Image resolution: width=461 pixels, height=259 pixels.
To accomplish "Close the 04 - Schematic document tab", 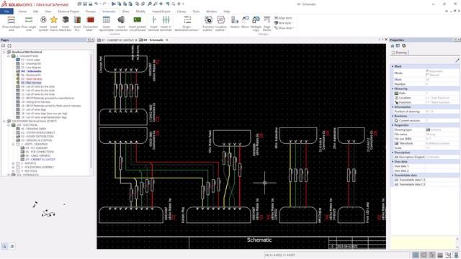I will [x=166, y=40].
